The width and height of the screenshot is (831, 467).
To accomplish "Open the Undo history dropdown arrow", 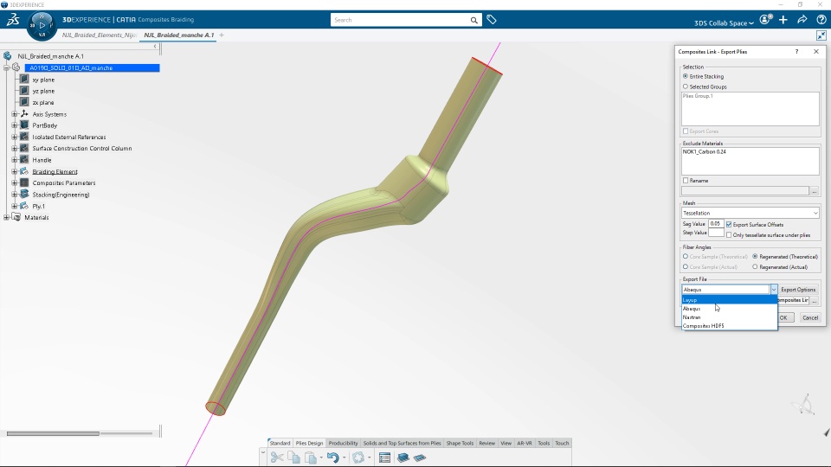I will click(x=344, y=458).
